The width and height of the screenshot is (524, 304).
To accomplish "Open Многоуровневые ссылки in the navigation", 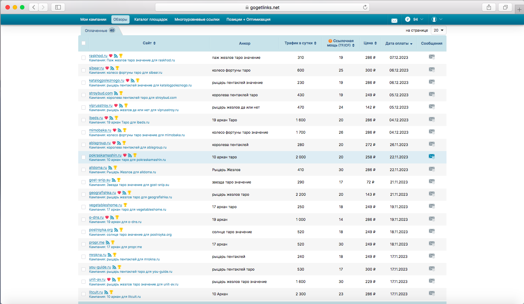I will point(197,19).
